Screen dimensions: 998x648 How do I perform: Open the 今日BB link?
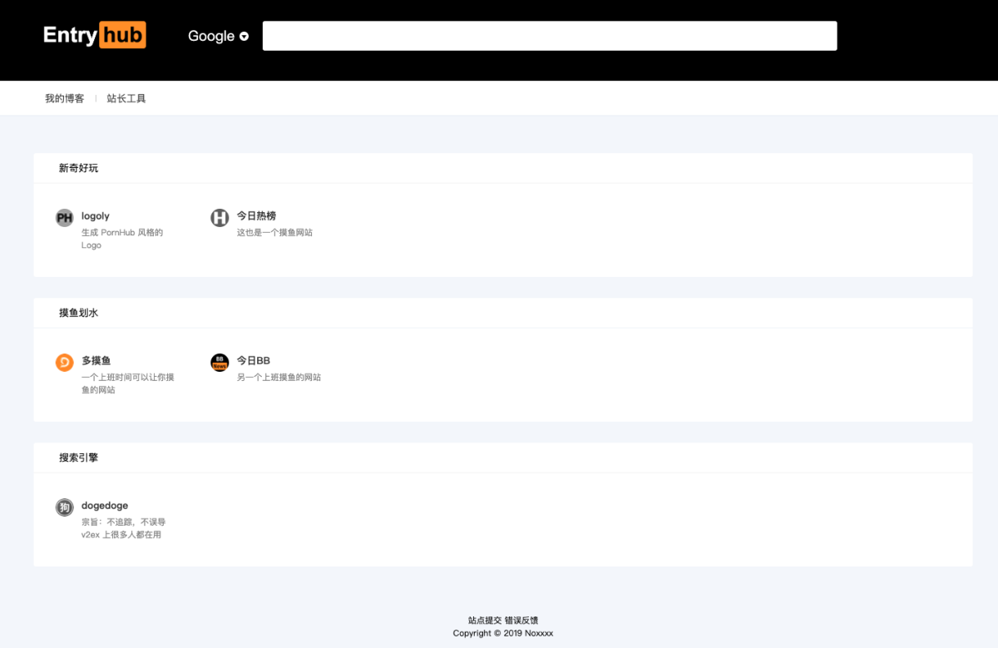click(x=254, y=361)
